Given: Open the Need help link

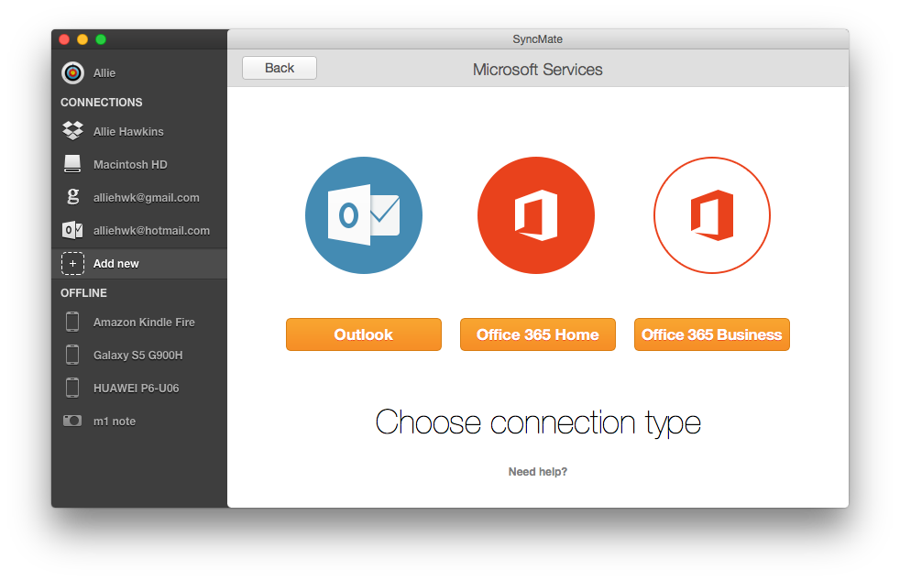Looking at the screenshot, I should tap(537, 471).
